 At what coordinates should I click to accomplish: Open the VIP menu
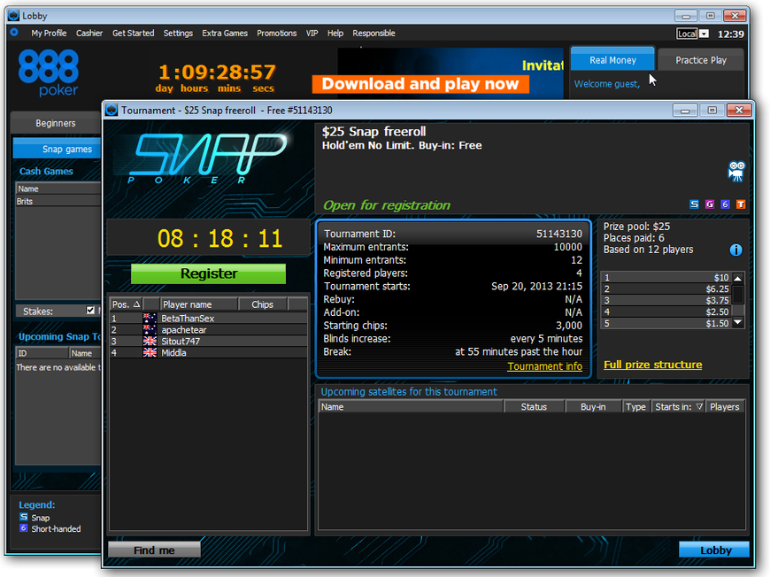[312, 33]
